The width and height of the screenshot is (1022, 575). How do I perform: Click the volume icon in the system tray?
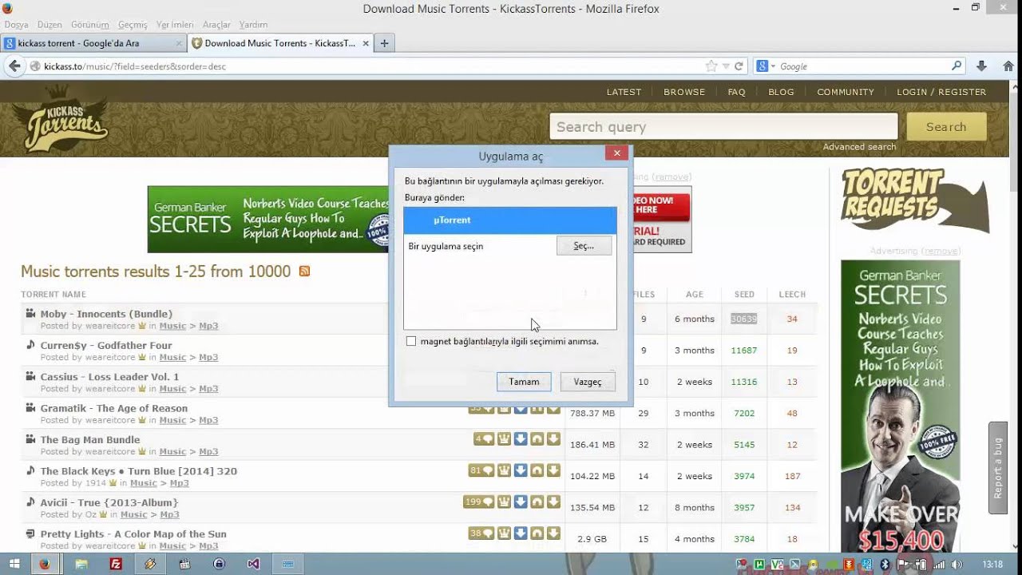[957, 565]
